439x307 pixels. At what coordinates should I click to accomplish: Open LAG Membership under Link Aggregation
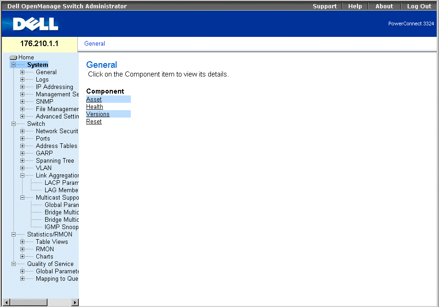62,190
